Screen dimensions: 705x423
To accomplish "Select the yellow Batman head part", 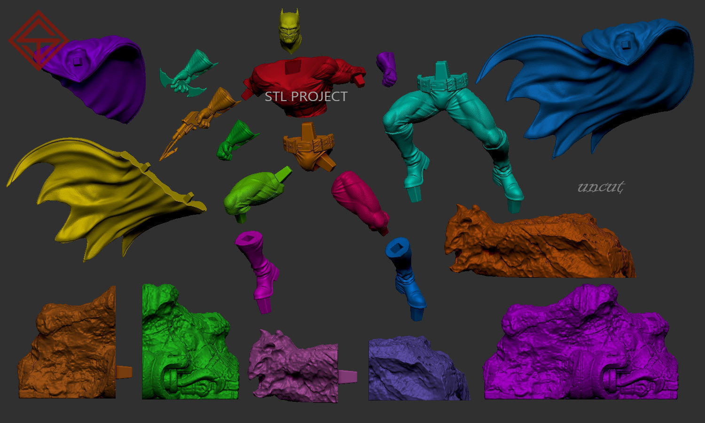I will 290,31.
